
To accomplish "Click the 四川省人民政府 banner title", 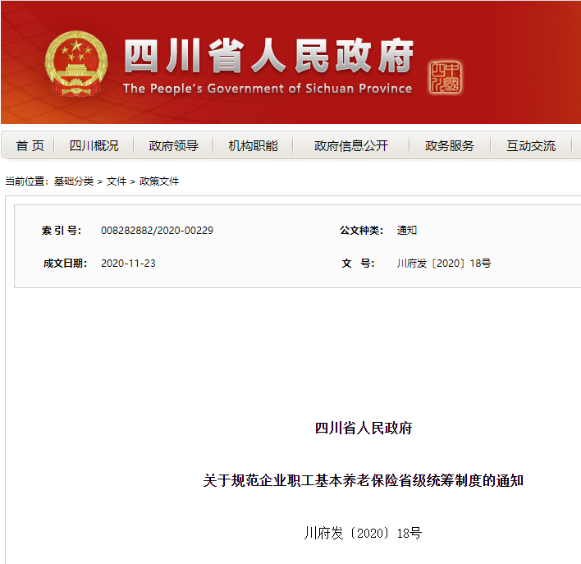I will click(x=268, y=57).
